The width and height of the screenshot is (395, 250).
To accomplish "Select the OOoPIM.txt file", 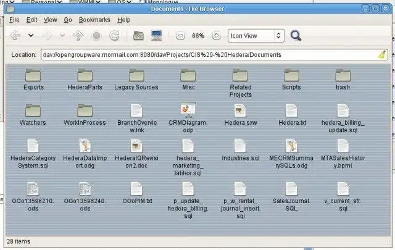I will (x=137, y=193).
